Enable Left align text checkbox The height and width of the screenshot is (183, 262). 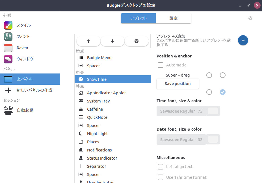[161, 166]
